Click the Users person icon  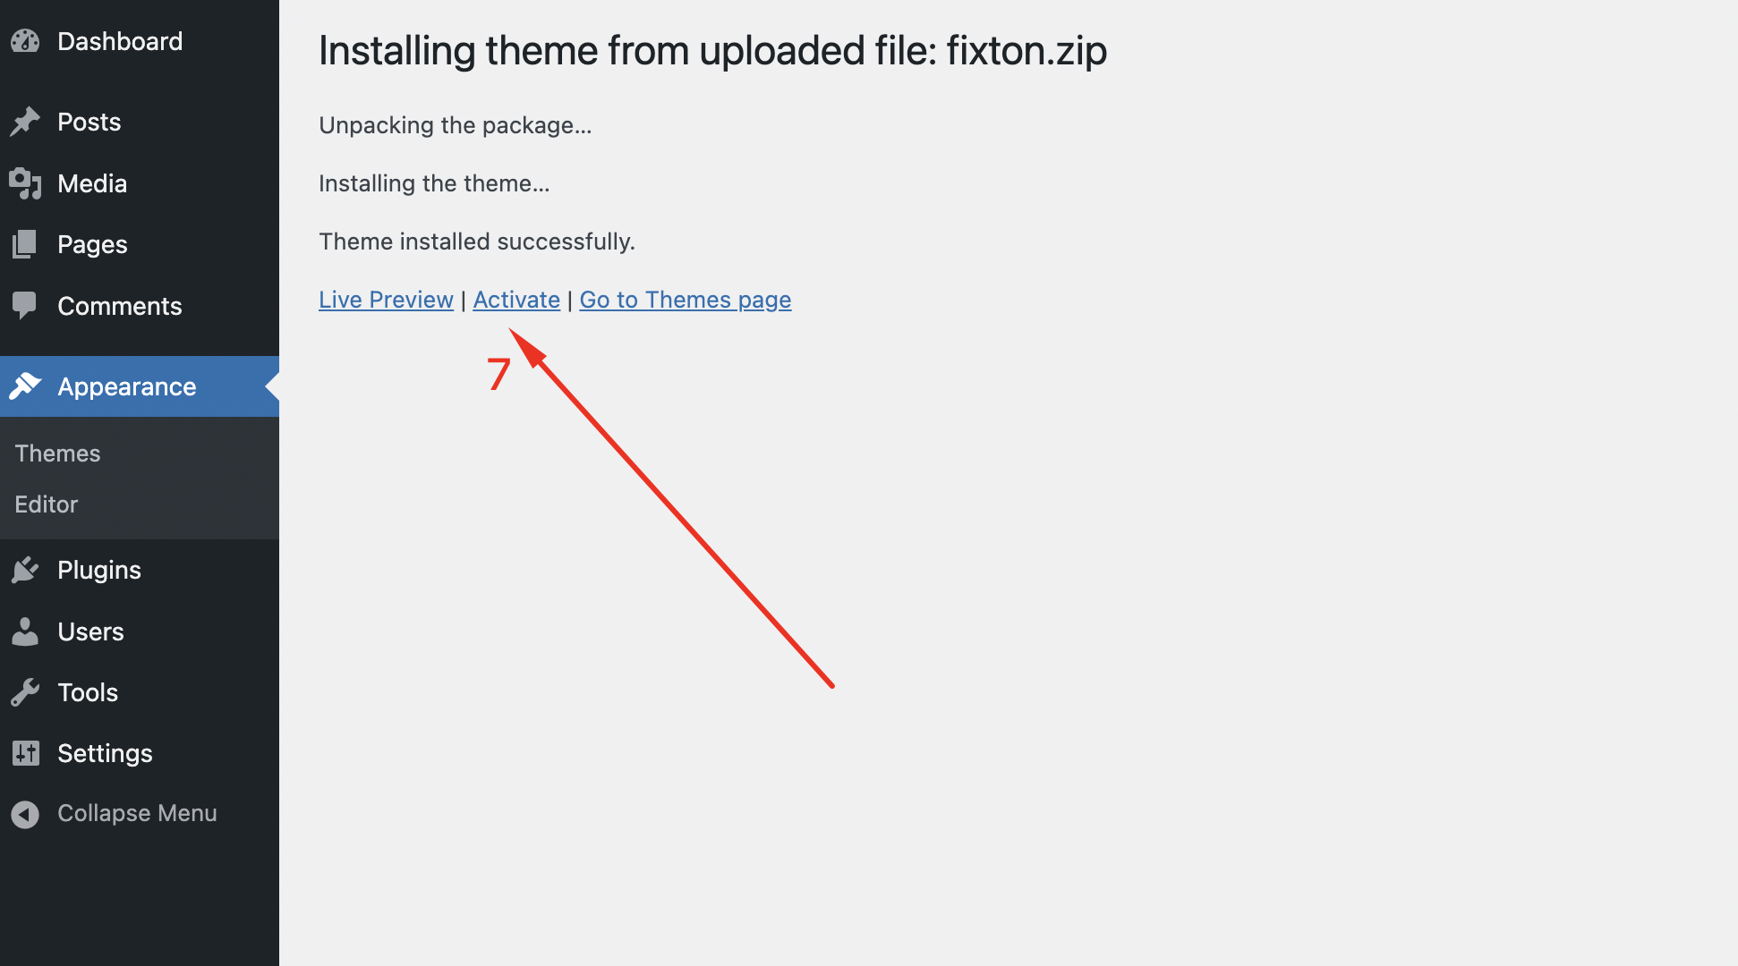tap(25, 631)
